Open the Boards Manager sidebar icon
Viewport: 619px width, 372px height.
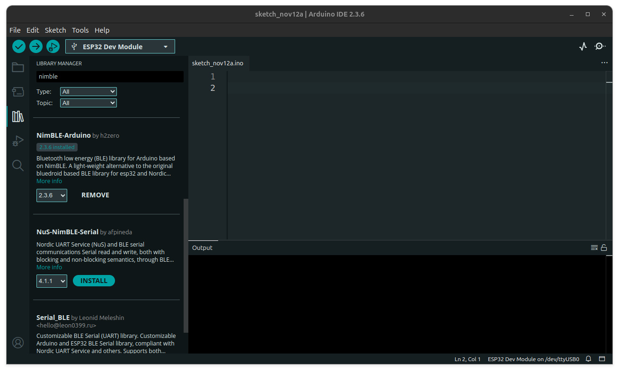tap(18, 92)
